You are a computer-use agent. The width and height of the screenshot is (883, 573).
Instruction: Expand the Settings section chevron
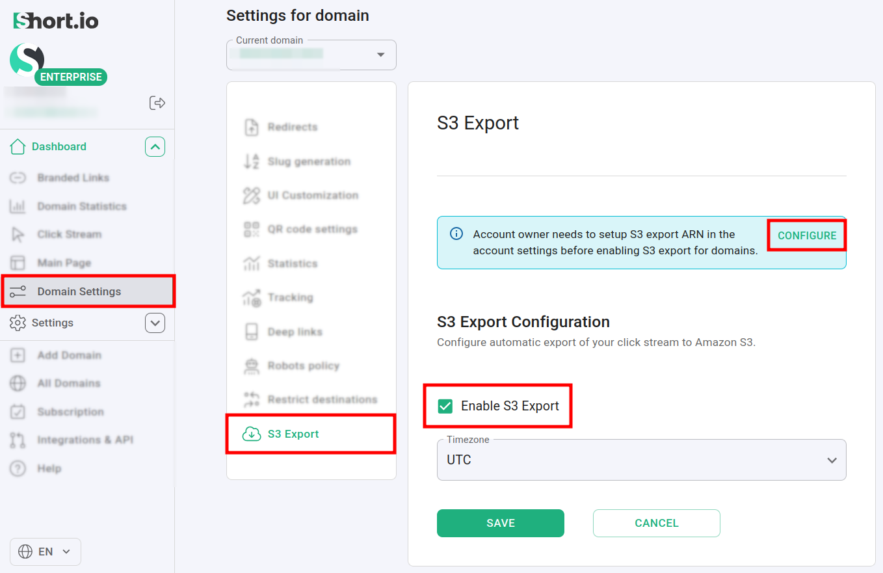point(155,323)
